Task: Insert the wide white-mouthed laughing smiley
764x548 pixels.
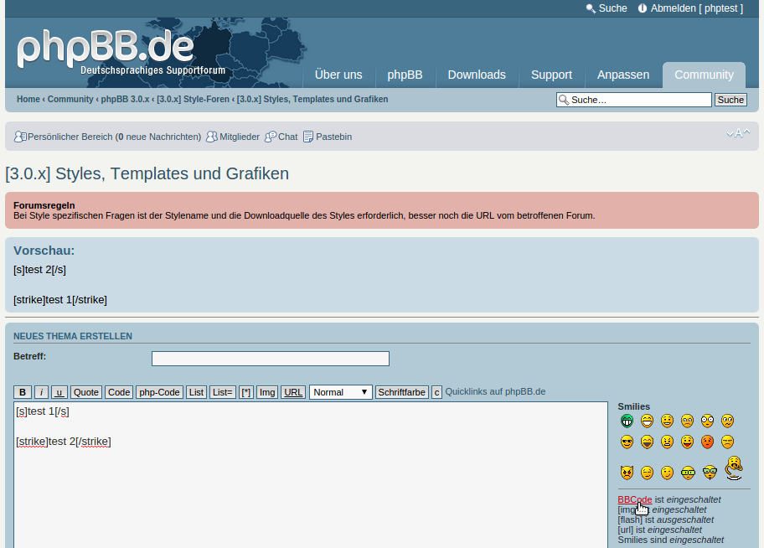Action: 647,421
